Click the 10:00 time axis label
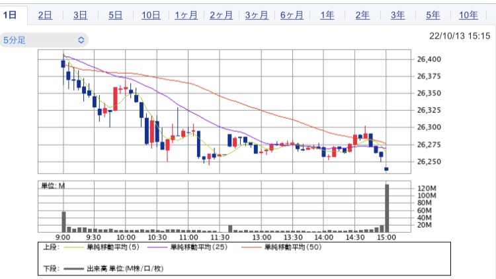 [126, 237]
